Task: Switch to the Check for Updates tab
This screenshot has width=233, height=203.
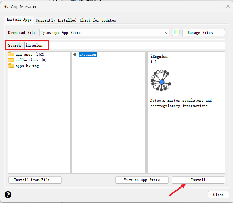Action: pos(98,20)
